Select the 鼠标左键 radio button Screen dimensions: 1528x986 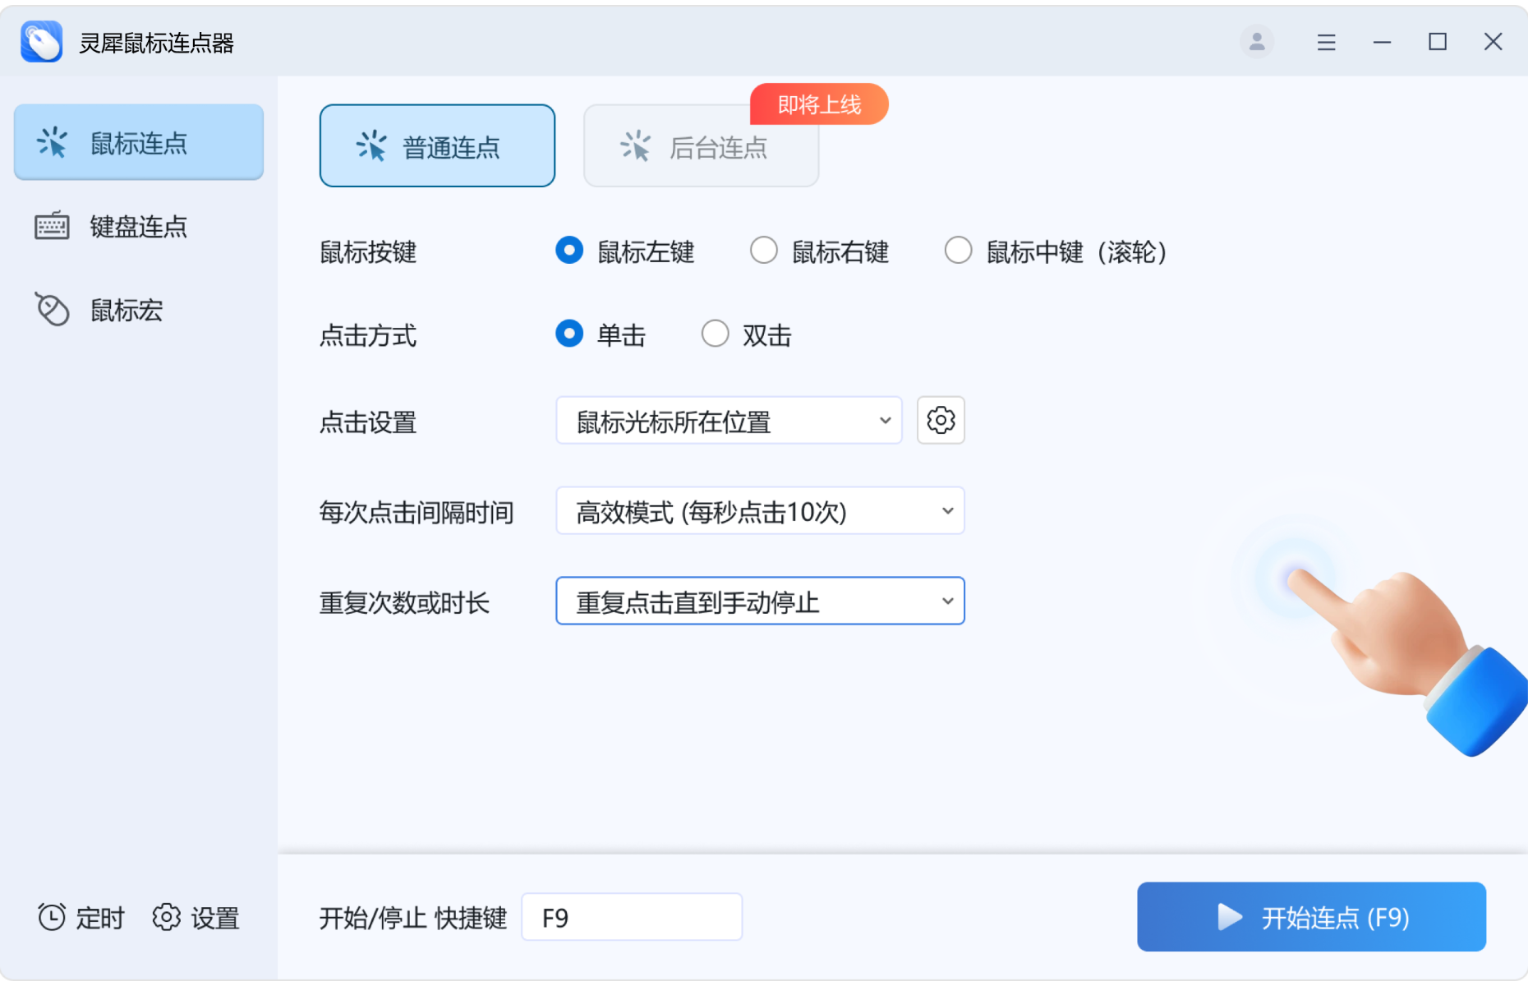[569, 251]
